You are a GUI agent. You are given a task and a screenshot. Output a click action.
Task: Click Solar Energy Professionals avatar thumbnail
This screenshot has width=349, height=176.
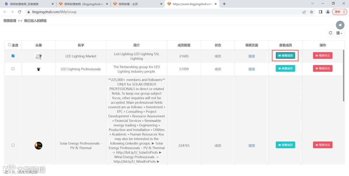tap(38, 146)
